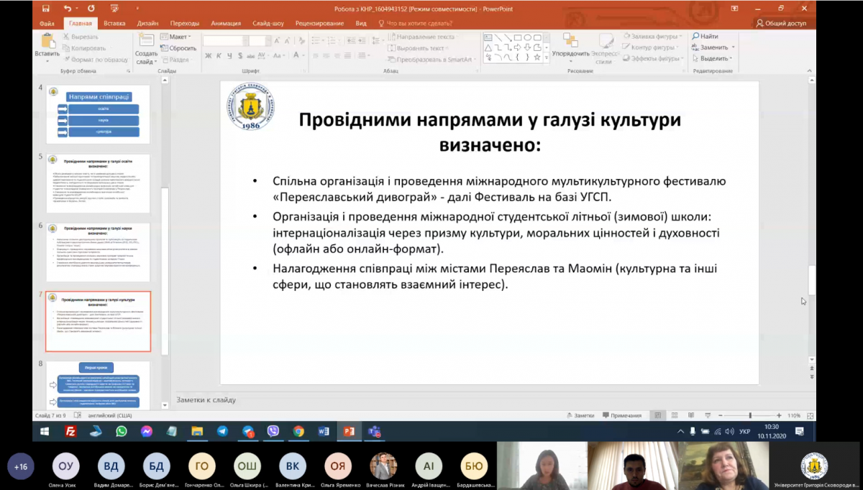Image resolution: width=863 pixels, height=490 pixels.
Task: Open Viber from the taskbar
Action: pos(273,432)
